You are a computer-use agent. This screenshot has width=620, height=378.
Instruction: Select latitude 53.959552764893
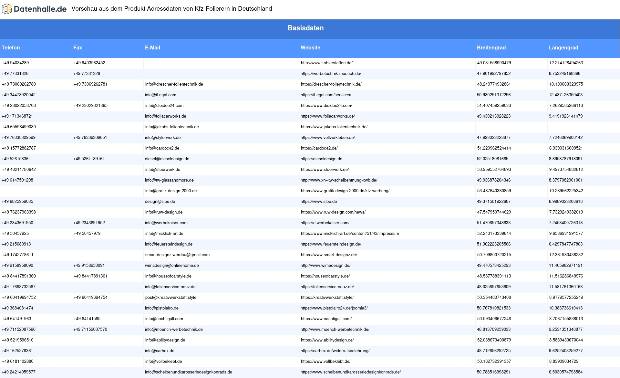pos(494,170)
